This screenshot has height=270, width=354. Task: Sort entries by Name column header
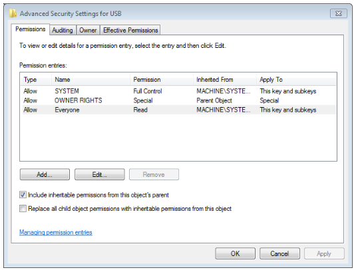click(x=90, y=80)
